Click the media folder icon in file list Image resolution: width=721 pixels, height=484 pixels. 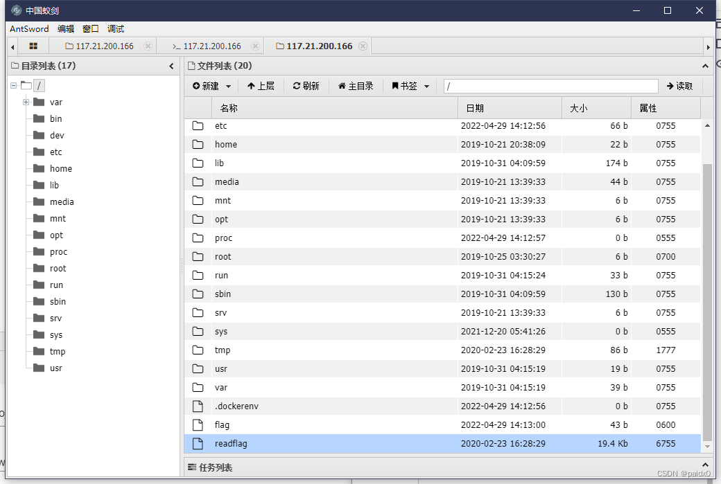[x=198, y=182]
